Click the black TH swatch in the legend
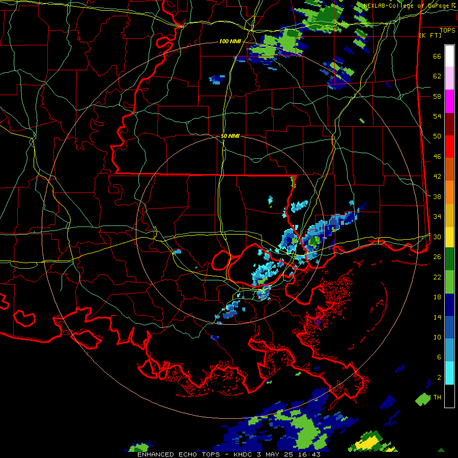Viewport: 458px width, 458px height. coord(449,396)
